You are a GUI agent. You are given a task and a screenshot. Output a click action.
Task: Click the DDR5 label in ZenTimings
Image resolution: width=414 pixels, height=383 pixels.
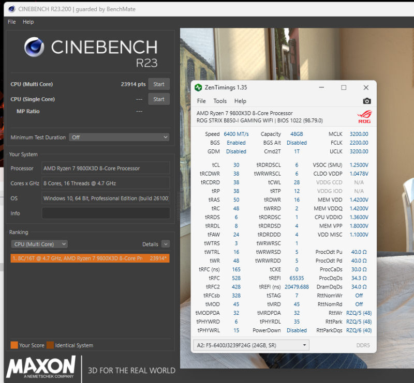click(363, 345)
